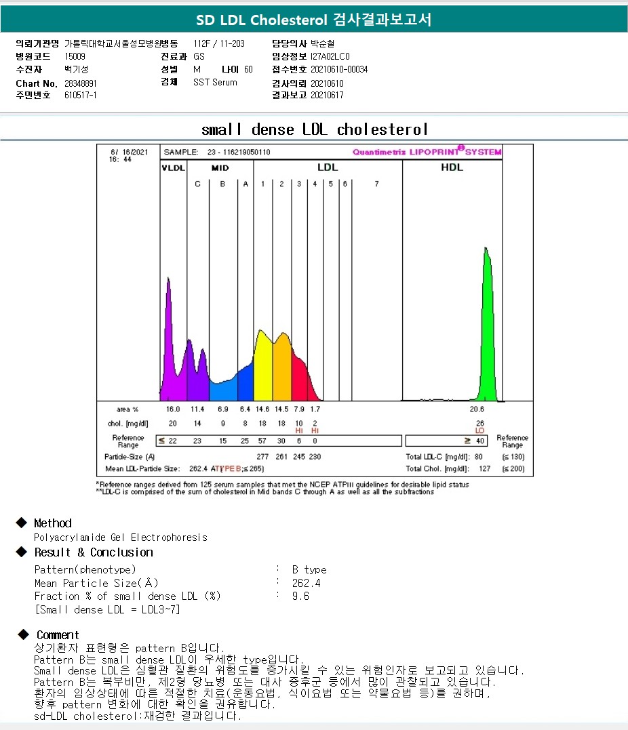Viewport: 628px width, 730px height.
Task: Select the institution name 가톨릭대학교서울성모병원병동
Action: click(121, 44)
